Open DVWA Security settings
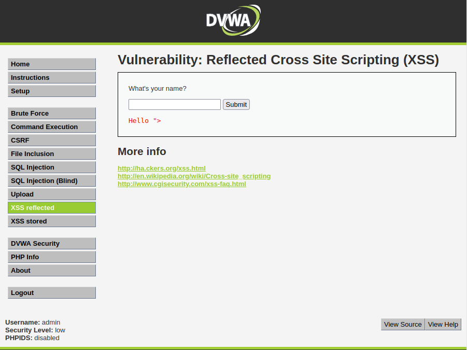This screenshot has height=350, width=467. [52, 243]
